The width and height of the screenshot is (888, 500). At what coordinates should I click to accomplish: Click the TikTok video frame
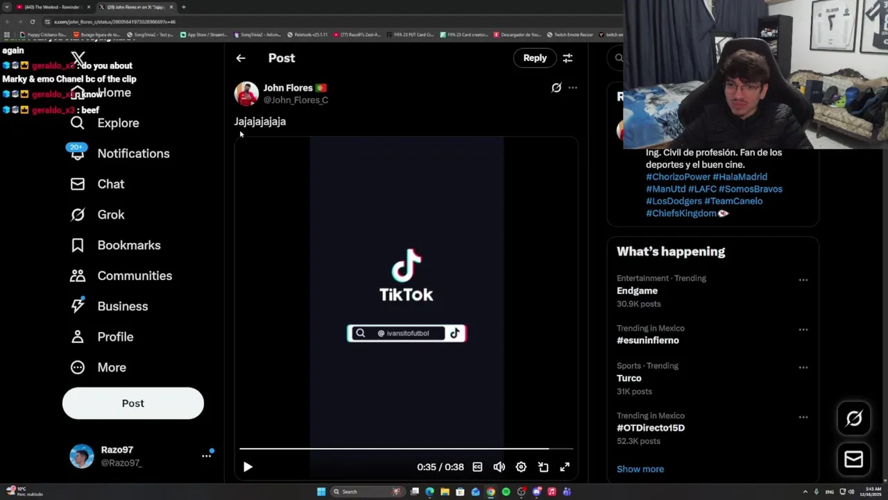[407, 292]
